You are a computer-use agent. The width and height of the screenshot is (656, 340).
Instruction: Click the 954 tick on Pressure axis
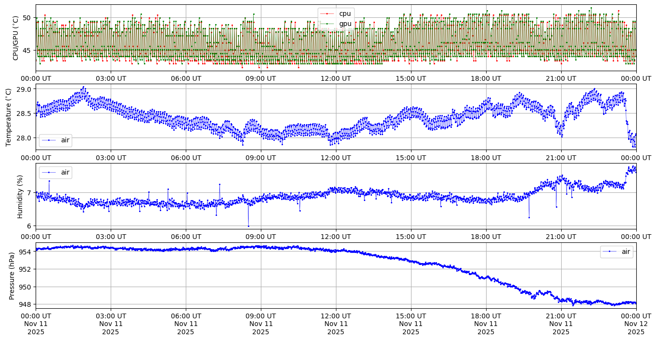pos(26,252)
